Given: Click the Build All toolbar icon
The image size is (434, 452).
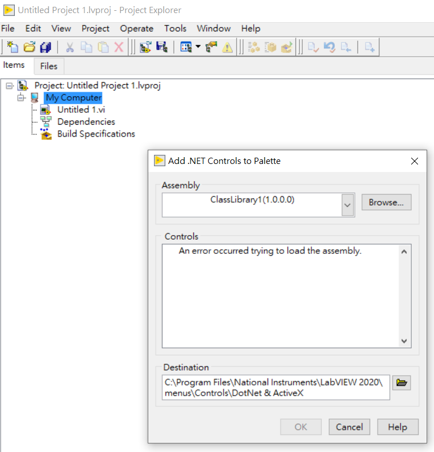Looking at the screenshot, I should [x=254, y=47].
